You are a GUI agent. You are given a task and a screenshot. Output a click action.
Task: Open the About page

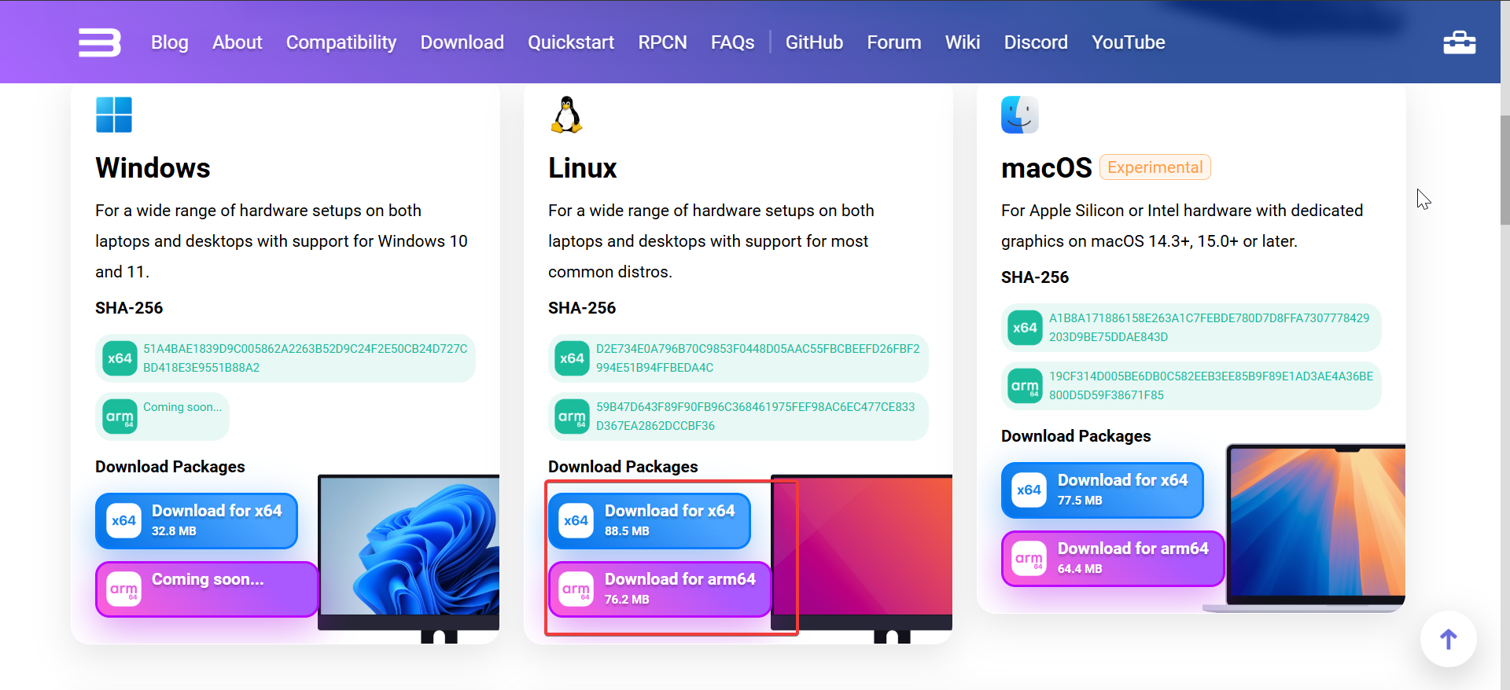click(x=238, y=42)
